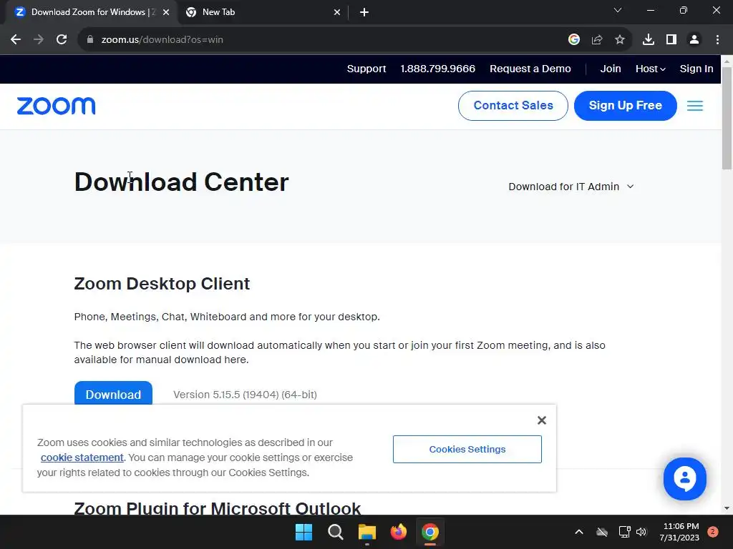Expand Download for IT Admin dropdown
Image resolution: width=733 pixels, height=549 pixels.
[x=571, y=187]
